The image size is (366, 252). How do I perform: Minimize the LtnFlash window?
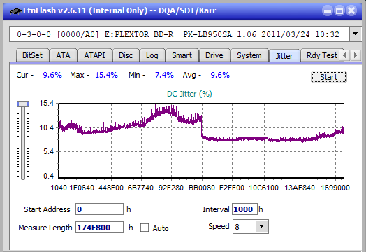(328, 10)
